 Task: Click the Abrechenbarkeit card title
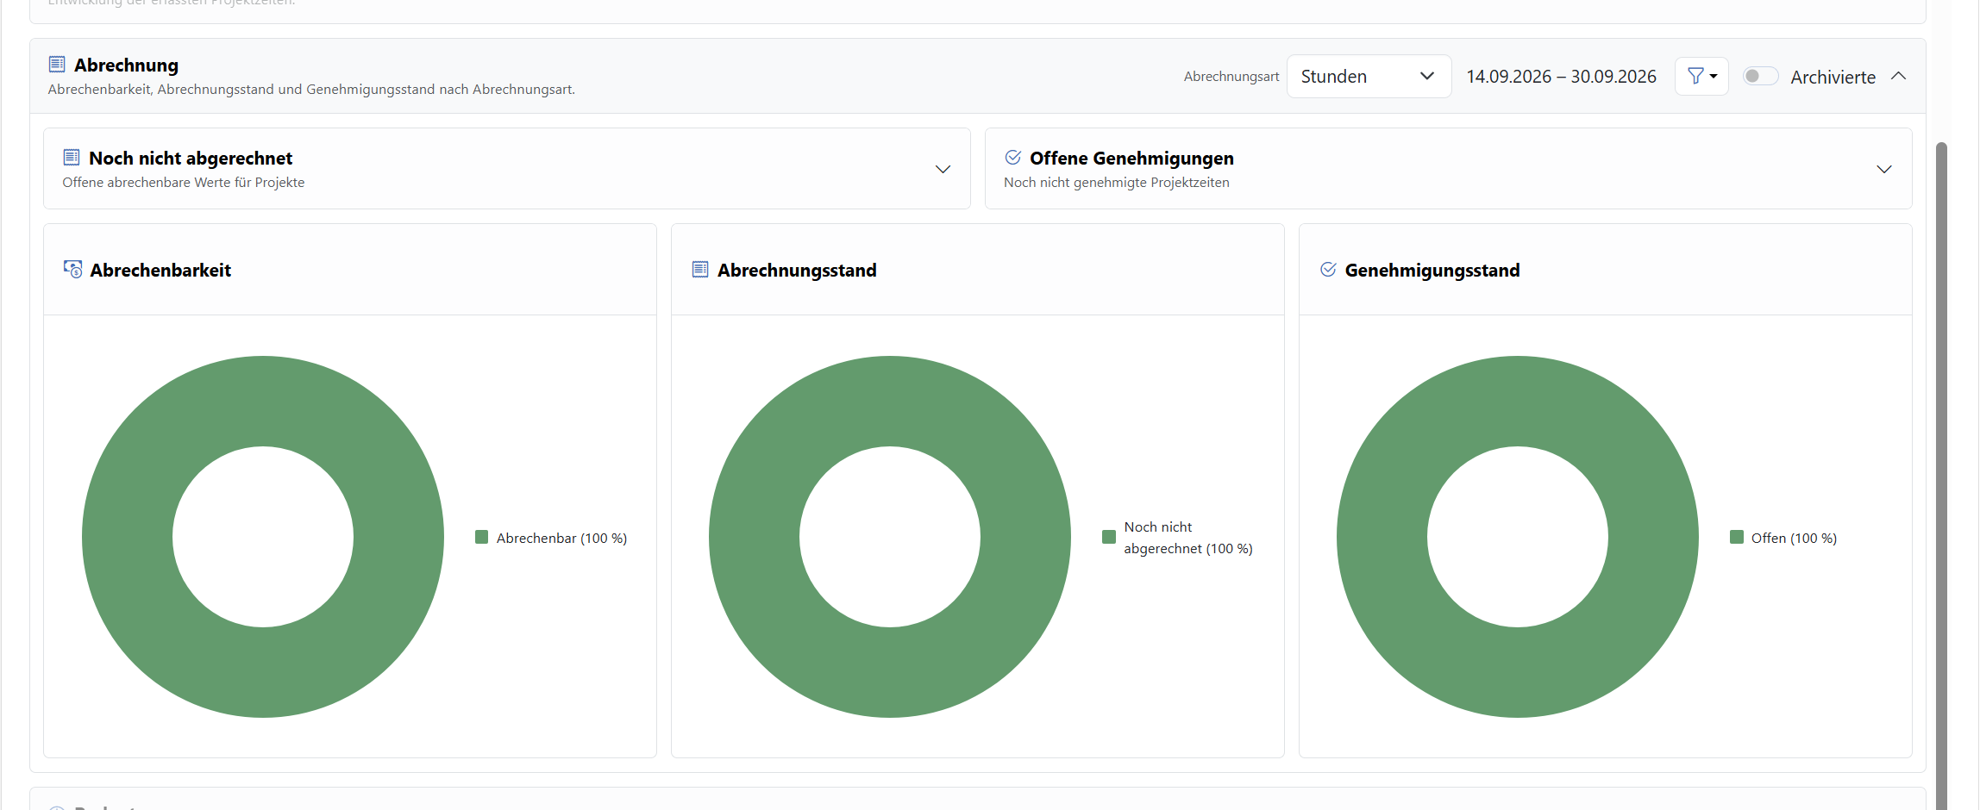[x=160, y=270]
